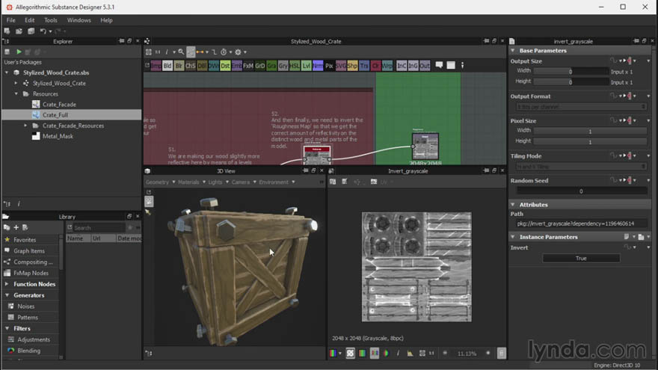658x370 pixels.
Task: Add an HSL node from the toolbar
Action: coord(295,66)
